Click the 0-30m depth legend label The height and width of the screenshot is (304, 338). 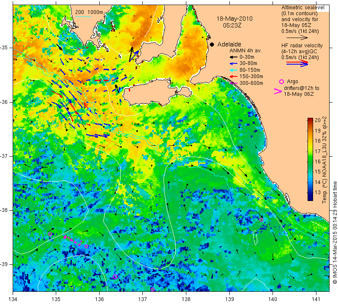(x=247, y=57)
